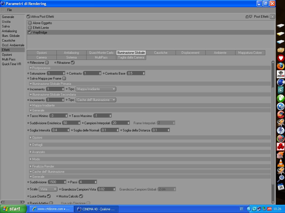Open the calendar icon showing 20
The image size is (285, 213).
(281, 187)
